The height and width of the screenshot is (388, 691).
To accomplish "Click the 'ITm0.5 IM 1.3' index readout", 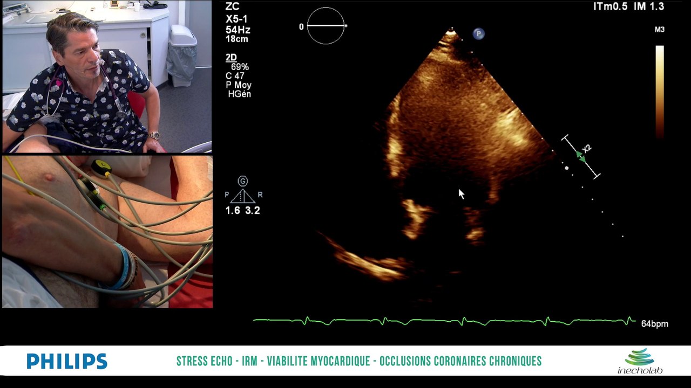I will point(628,6).
